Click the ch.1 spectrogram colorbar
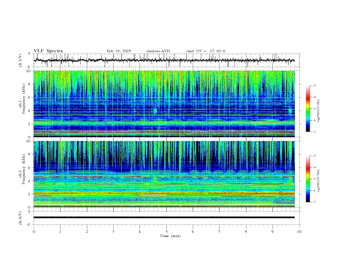 pos(308,109)
